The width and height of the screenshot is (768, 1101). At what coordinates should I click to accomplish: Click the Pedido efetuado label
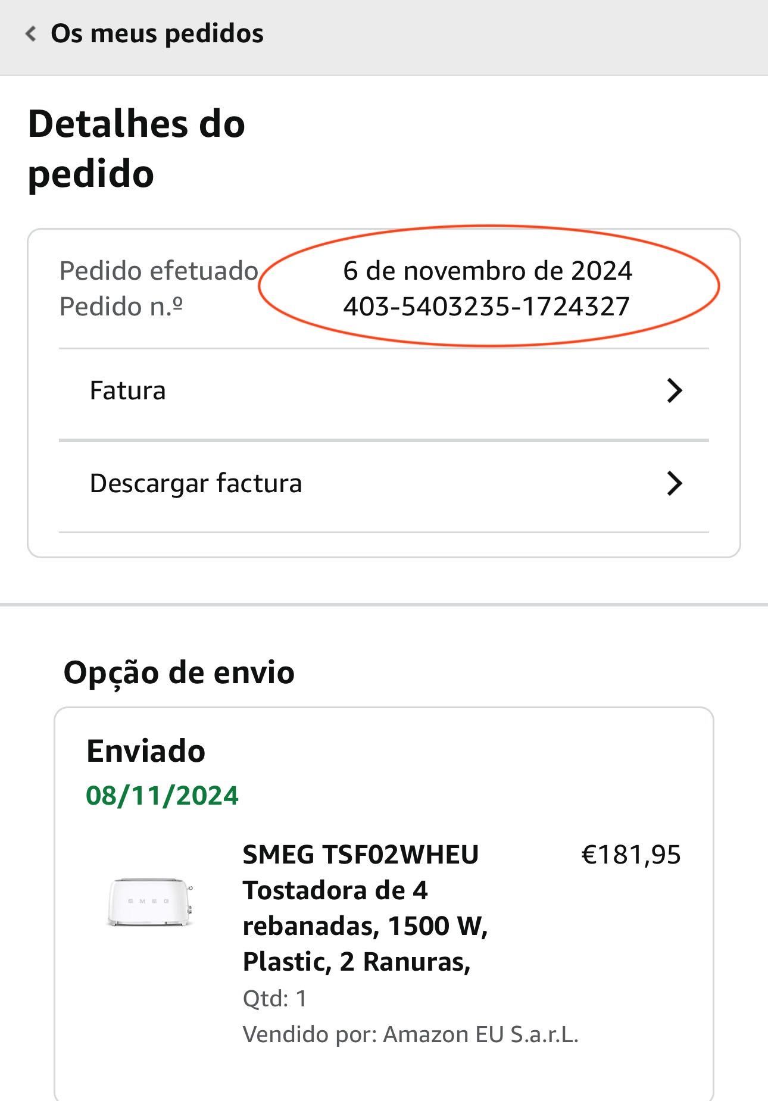tap(159, 271)
